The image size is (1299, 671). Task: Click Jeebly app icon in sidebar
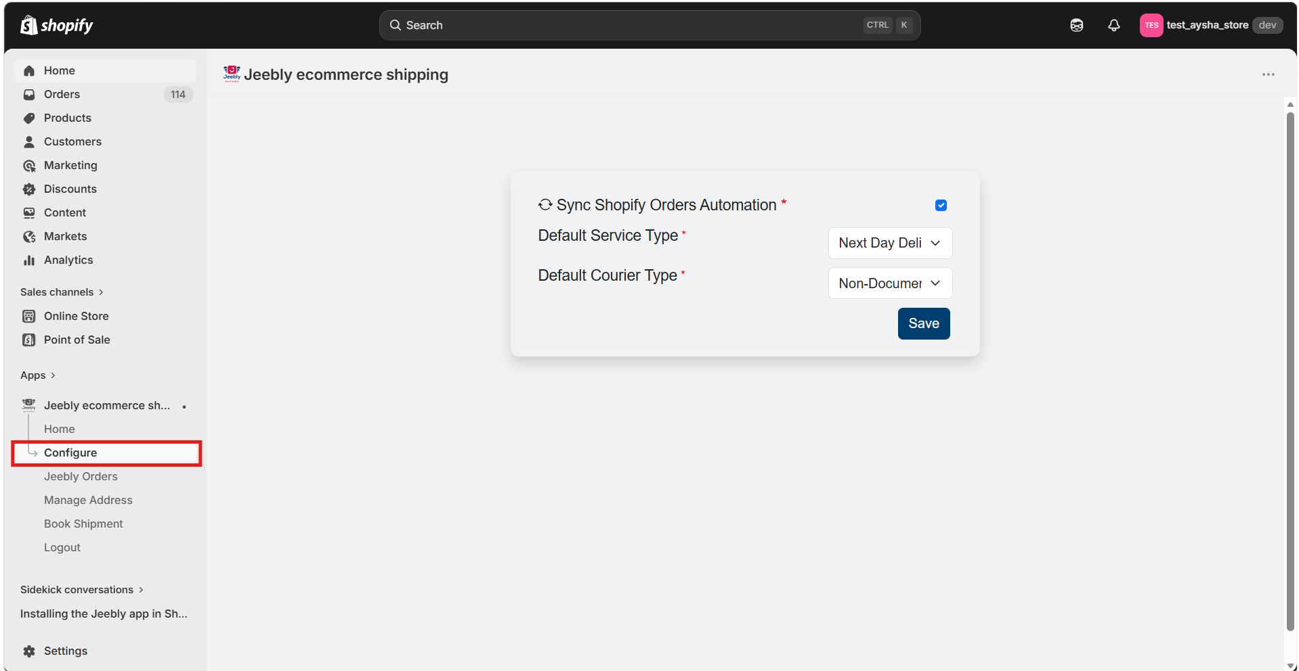(29, 405)
